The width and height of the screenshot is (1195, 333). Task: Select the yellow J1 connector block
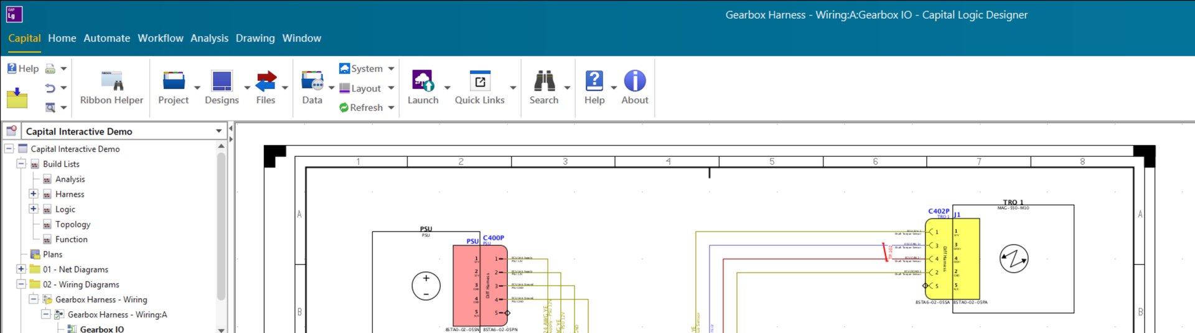coord(966,258)
